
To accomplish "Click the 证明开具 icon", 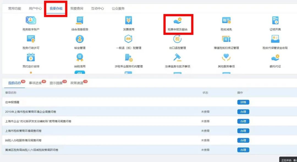I will tap(275, 21).
